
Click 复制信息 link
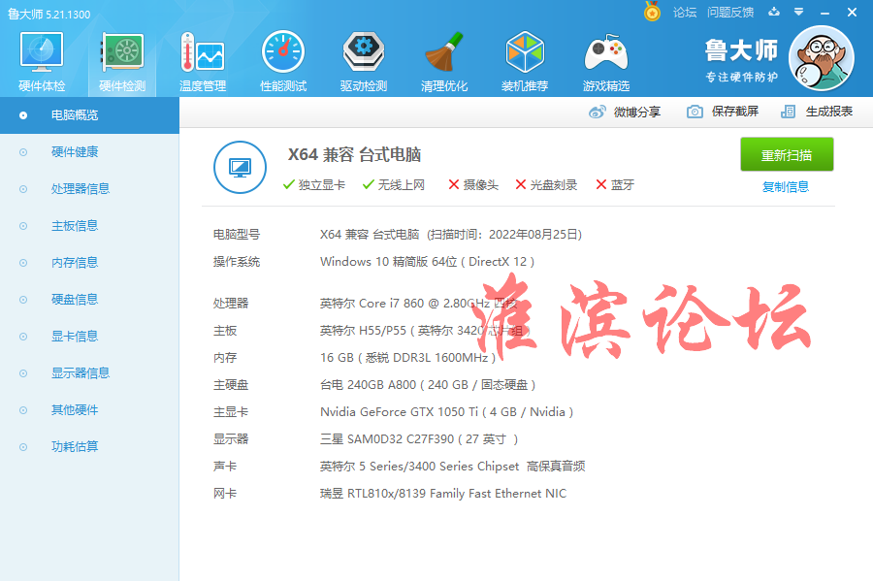click(785, 187)
